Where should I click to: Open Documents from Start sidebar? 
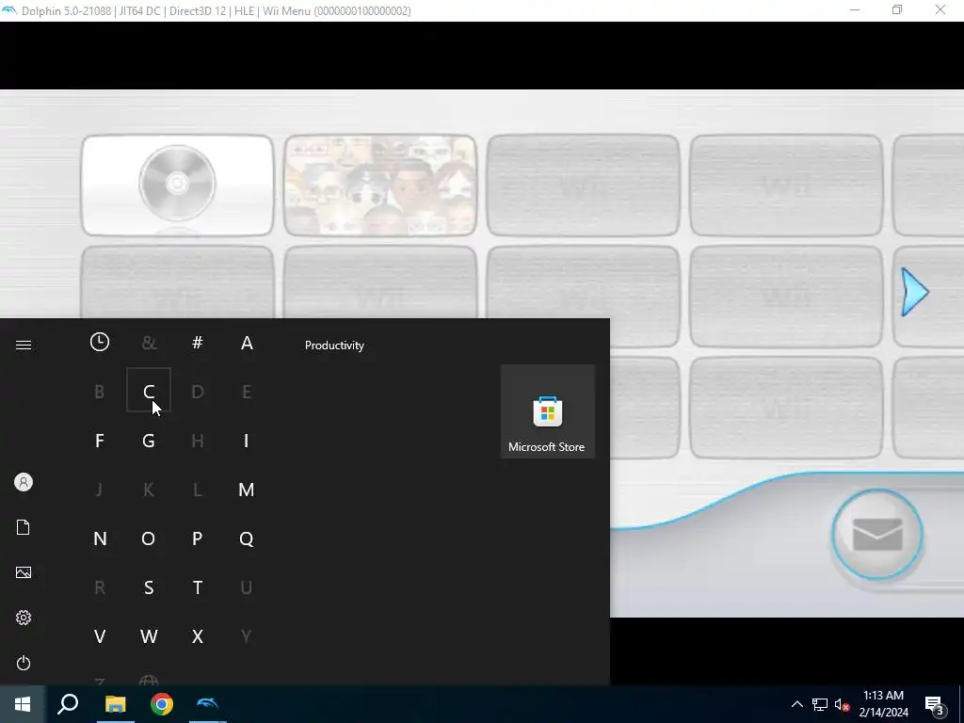(x=24, y=527)
